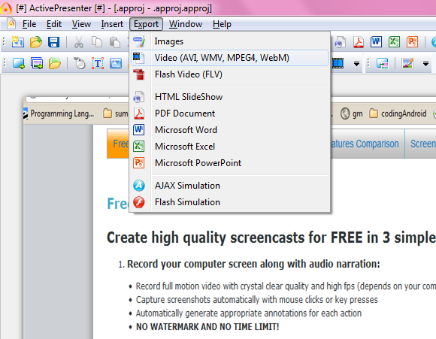Viewport: 436px width, 339px height.
Task: Expand dropdown arrow beside film strip icon
Action: click(356, 64)
